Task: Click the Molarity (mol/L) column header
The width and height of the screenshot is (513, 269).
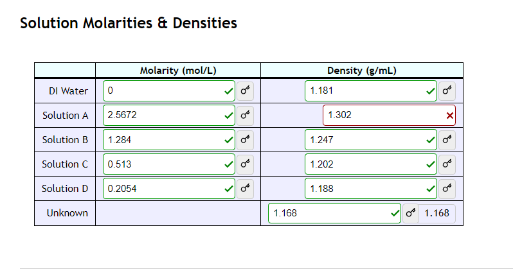Action: [x=178, y=71]
